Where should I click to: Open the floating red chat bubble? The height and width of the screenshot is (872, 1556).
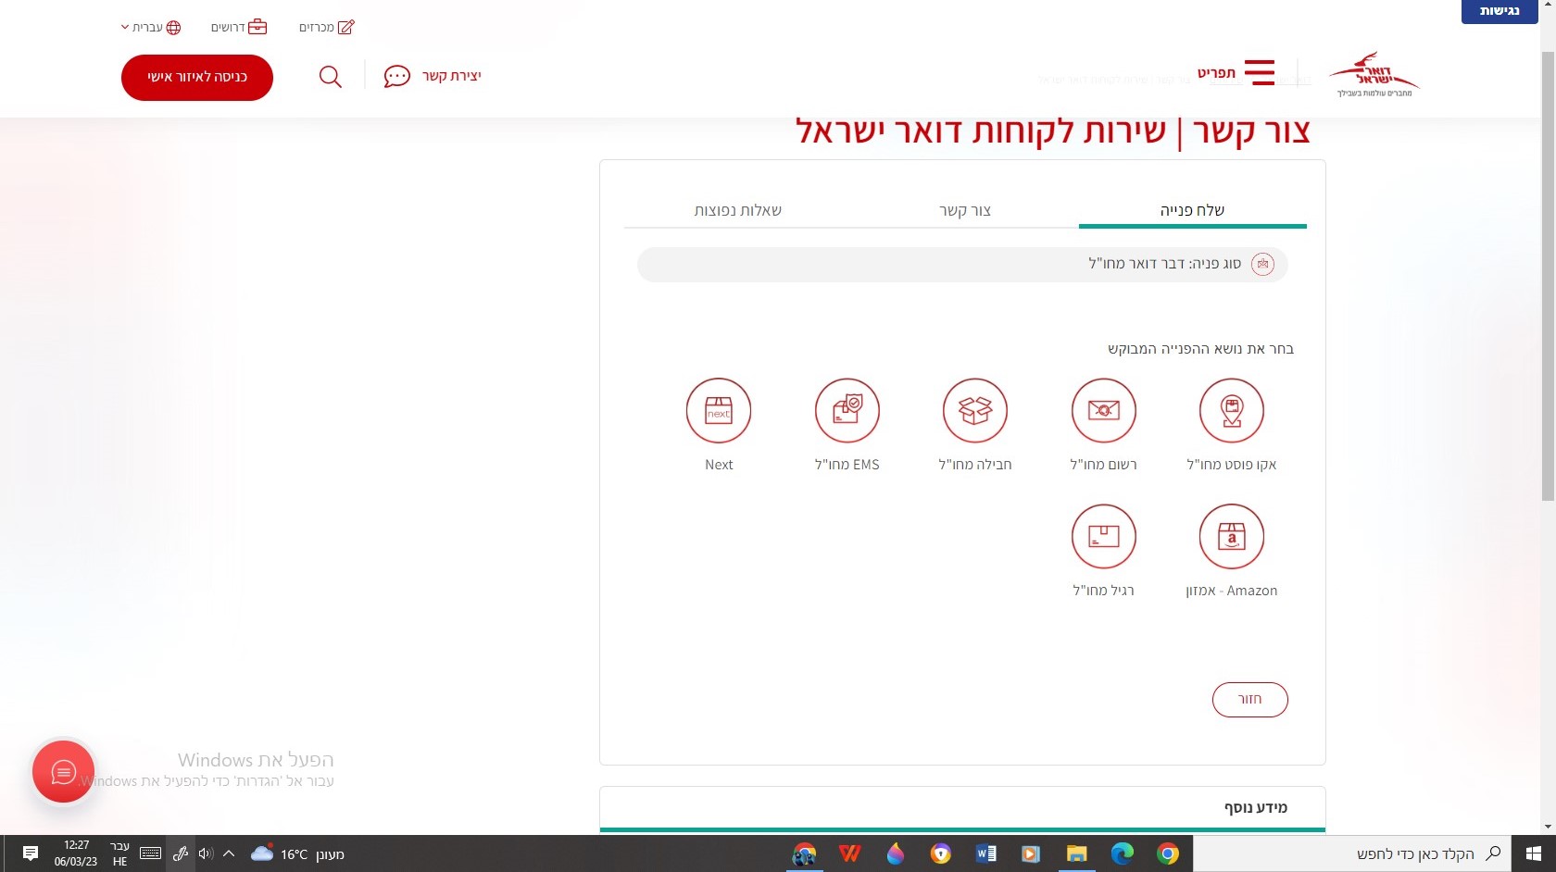point(62,771)
